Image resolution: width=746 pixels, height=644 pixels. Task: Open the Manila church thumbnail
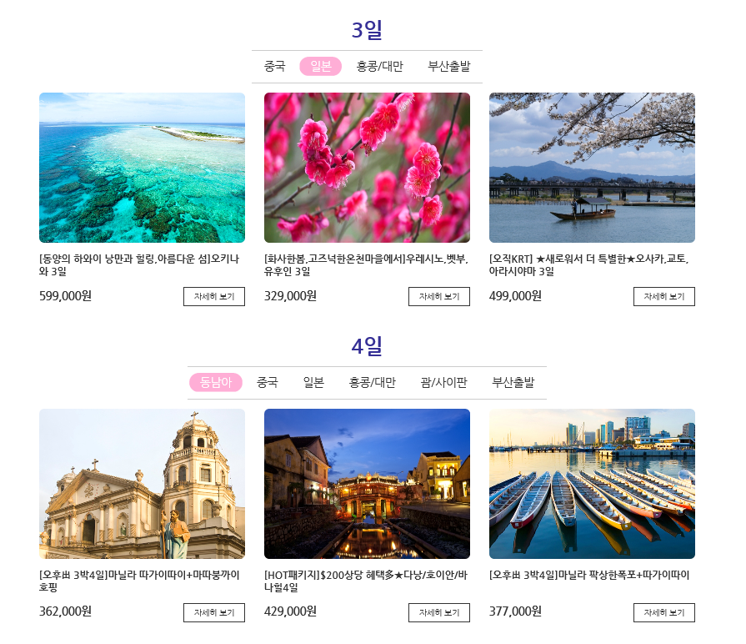coord(142,484)
